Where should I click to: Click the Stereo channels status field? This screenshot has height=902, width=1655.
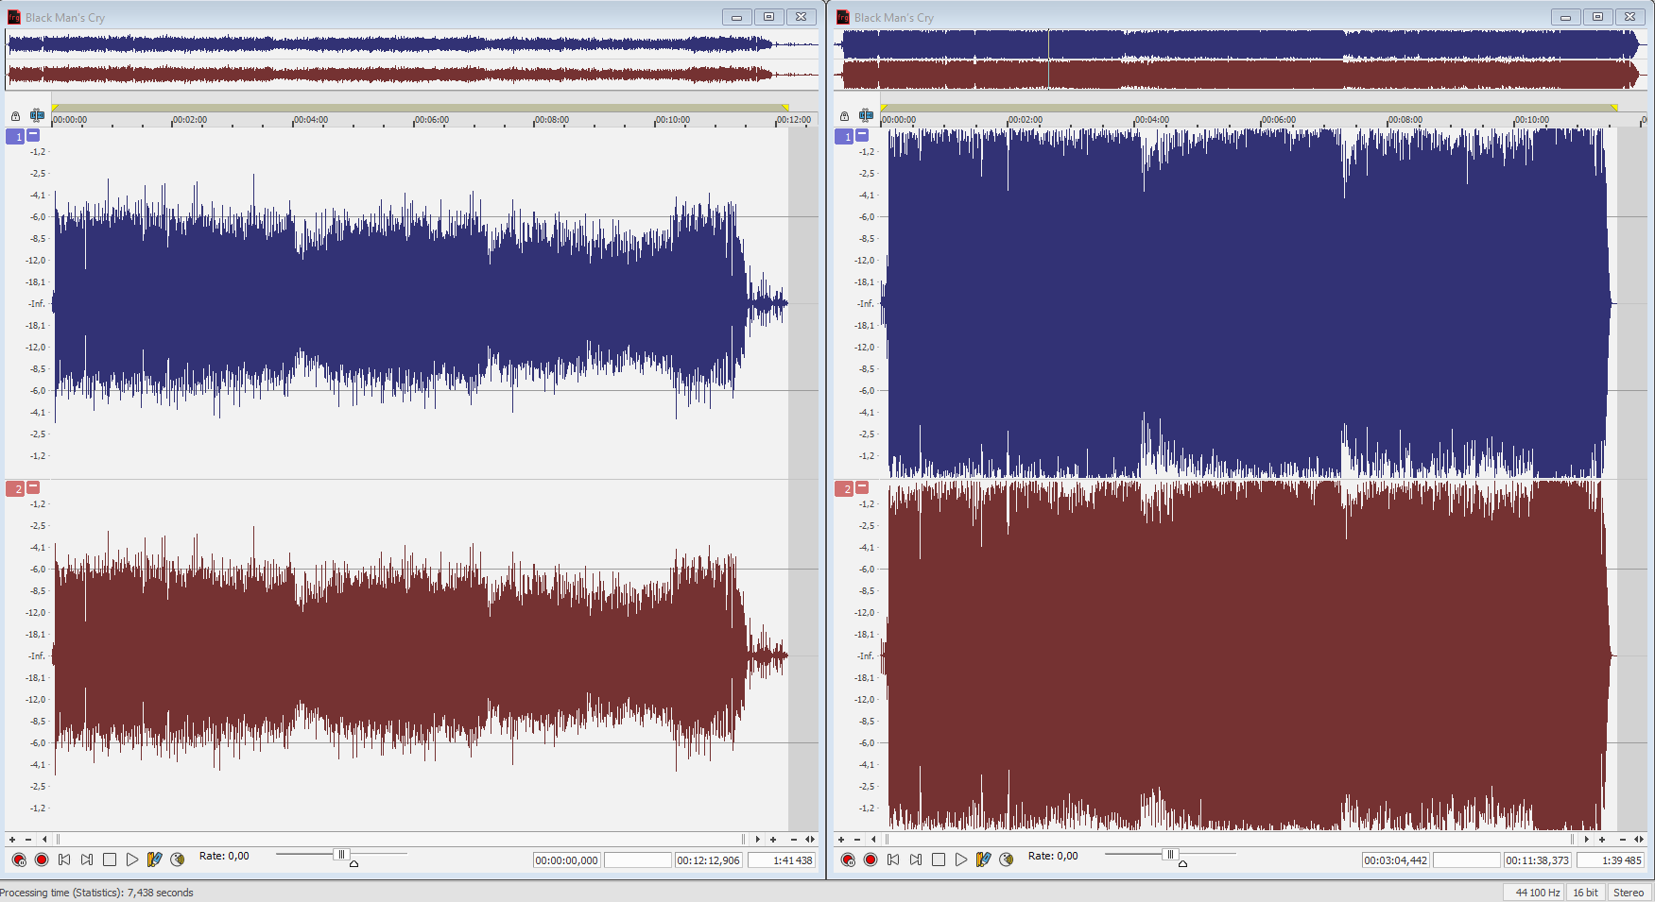(1628, 893)
